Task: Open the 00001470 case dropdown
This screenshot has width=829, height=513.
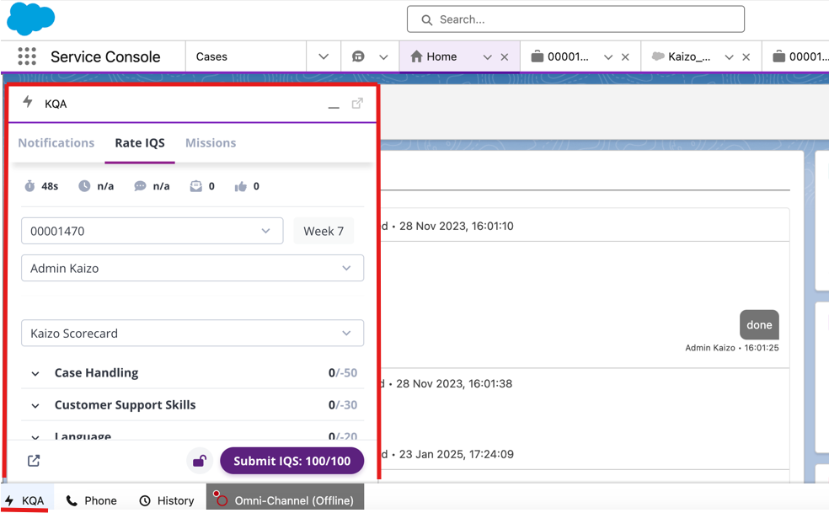Action: click(x=152, y=231)
